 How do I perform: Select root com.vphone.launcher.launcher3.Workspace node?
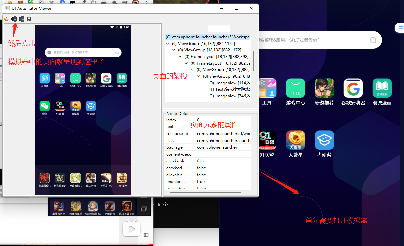click(x=208, y=37)
